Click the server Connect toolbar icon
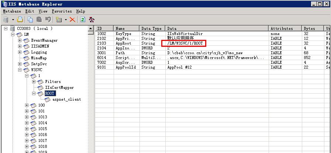This screenshot has width=331, height=153. pyautogui.click(x=6, y=20)
